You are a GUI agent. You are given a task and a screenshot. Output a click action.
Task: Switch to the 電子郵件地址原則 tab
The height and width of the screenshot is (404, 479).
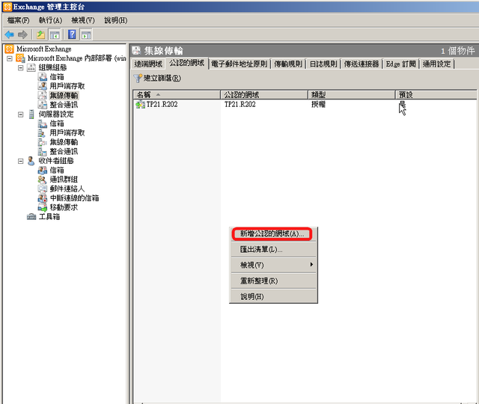point(239,64)
